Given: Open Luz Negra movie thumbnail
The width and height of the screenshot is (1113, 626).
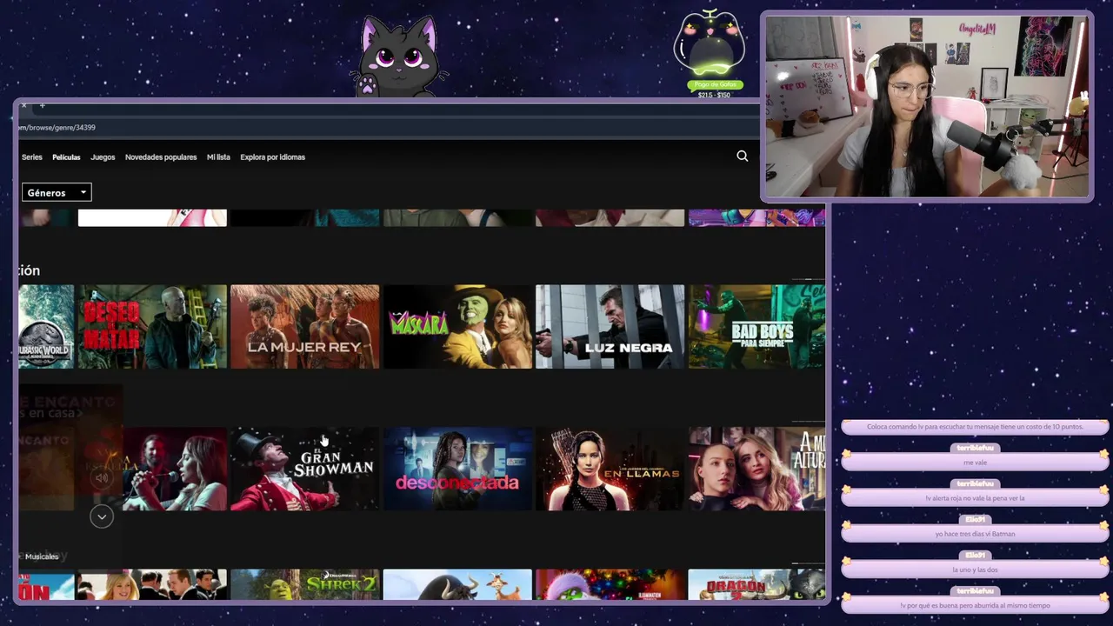Looking at the screenshot, I should (610, 327).
